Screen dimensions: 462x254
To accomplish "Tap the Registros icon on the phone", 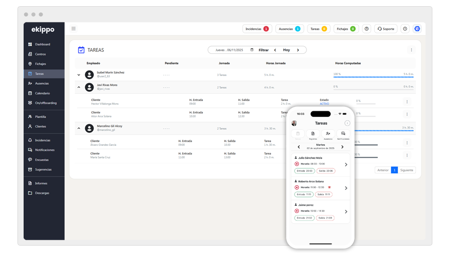I will tap(313, 134).
